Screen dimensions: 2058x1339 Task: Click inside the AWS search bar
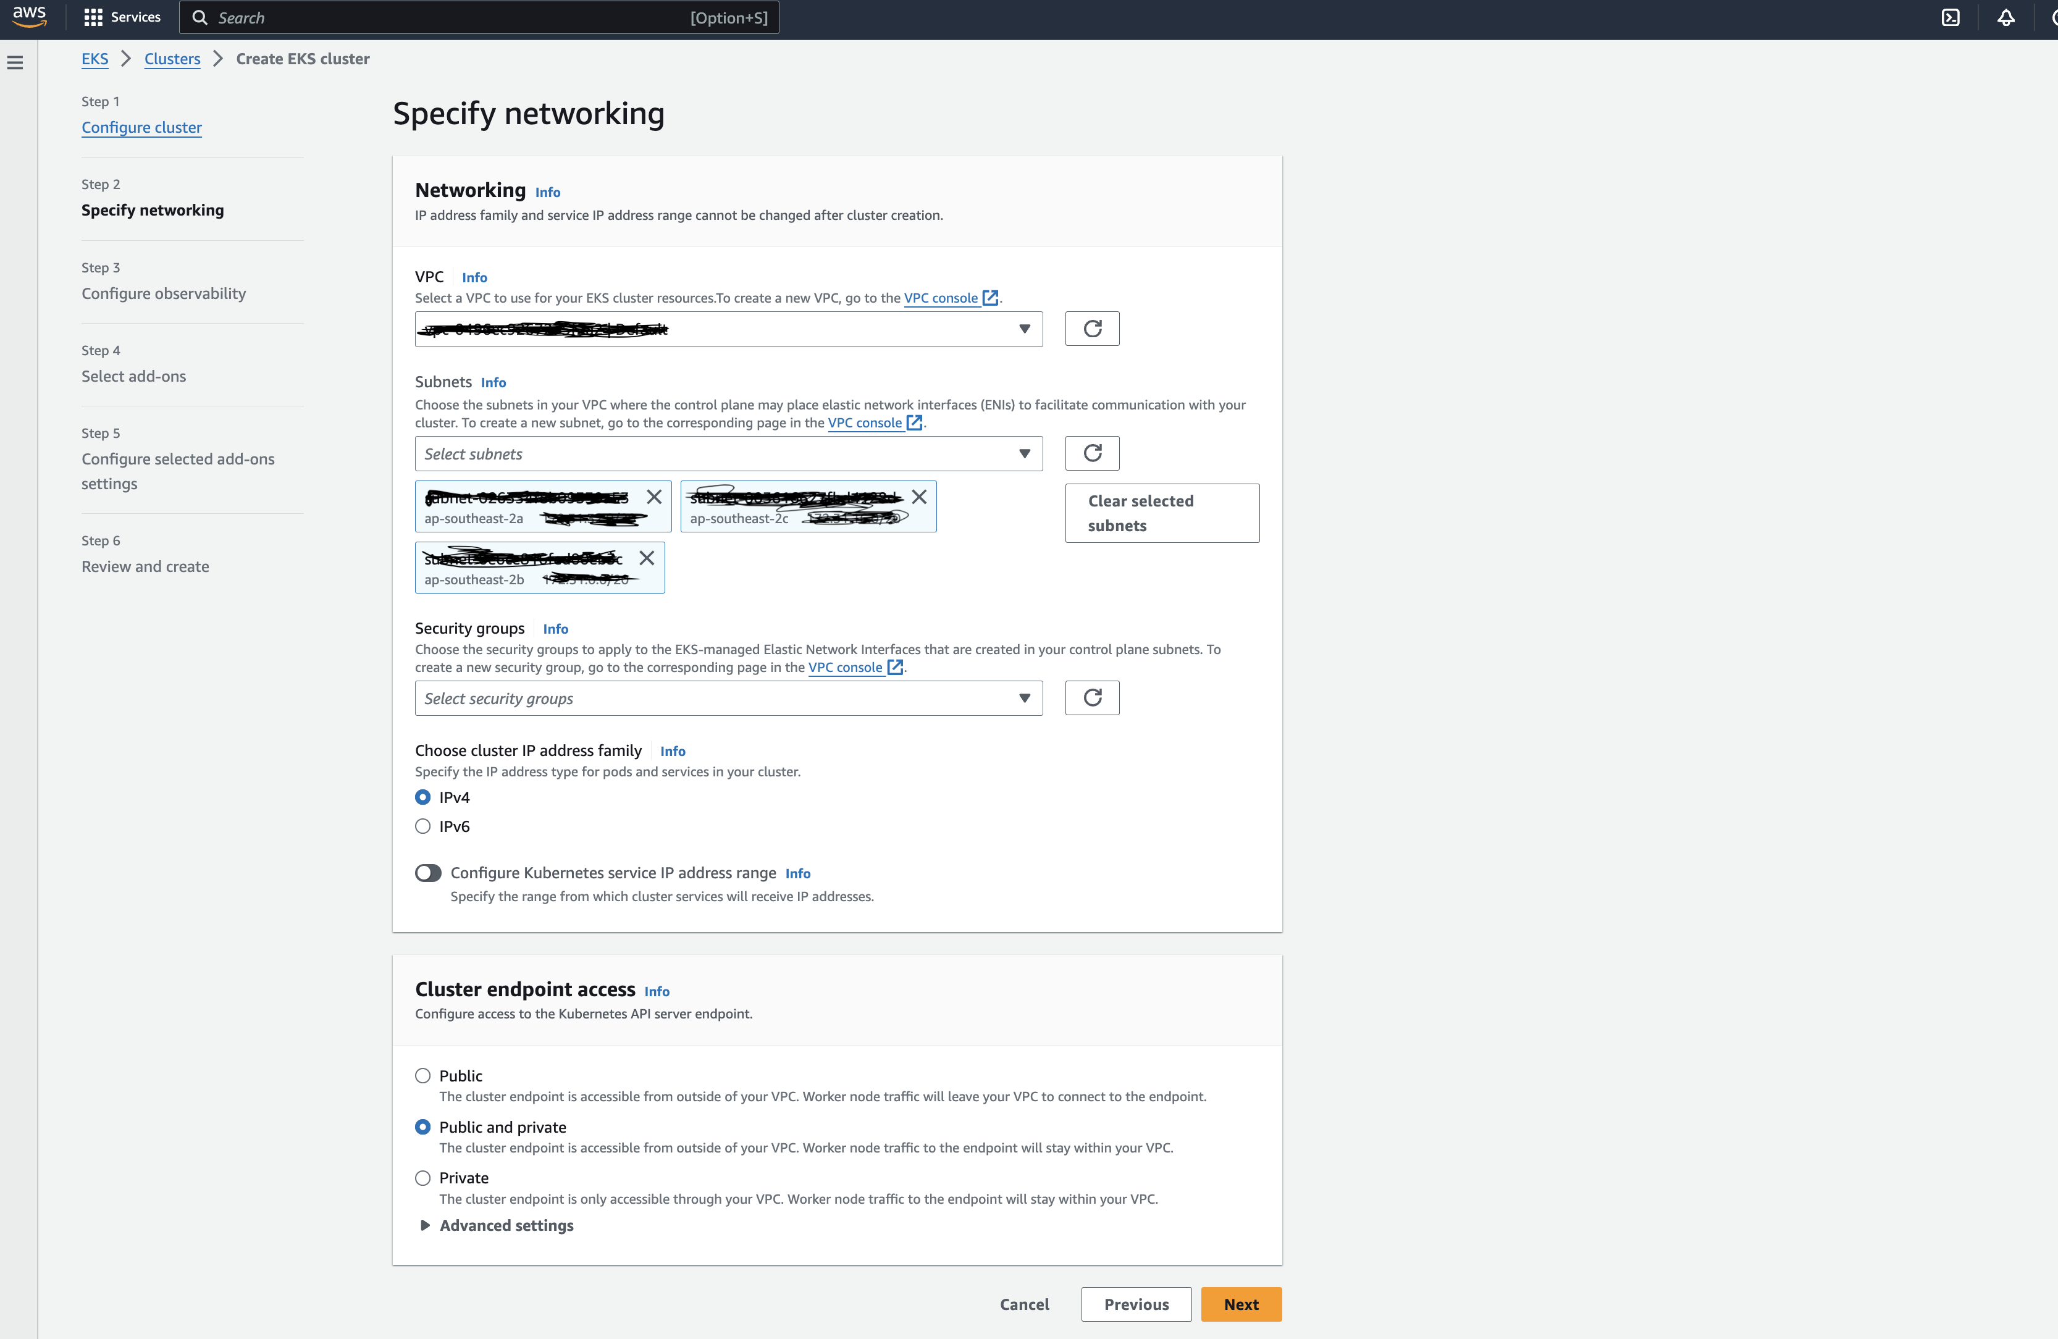479,17
